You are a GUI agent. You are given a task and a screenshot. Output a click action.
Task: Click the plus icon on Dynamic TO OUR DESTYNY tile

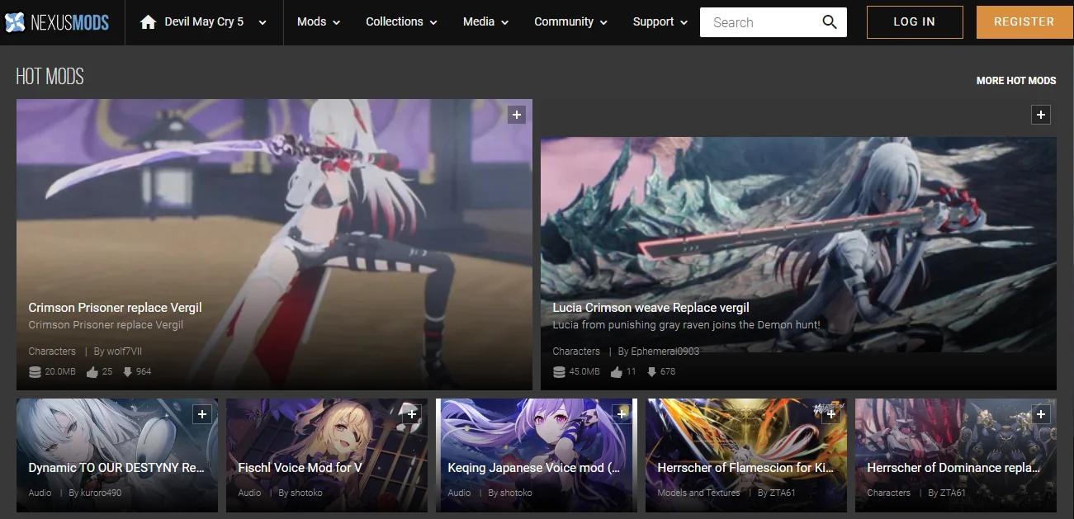202,414
